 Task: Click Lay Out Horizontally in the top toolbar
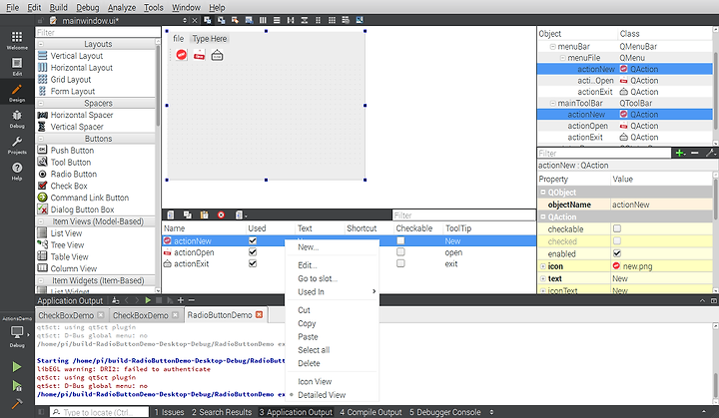(263, 20)
